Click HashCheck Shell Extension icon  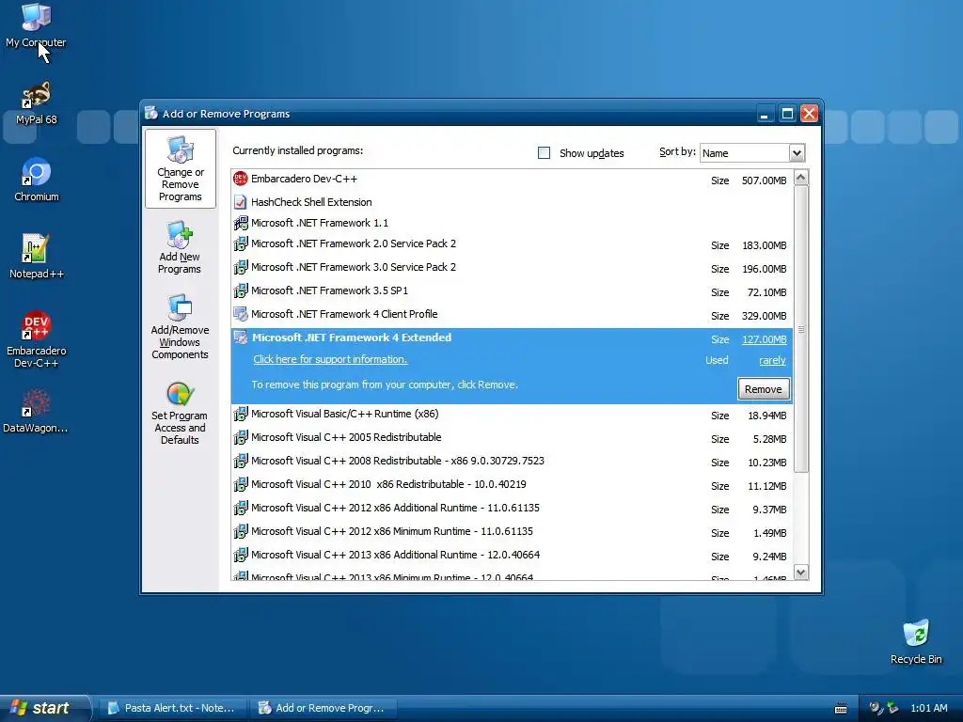pyautogui.click(x=240, y=202)
